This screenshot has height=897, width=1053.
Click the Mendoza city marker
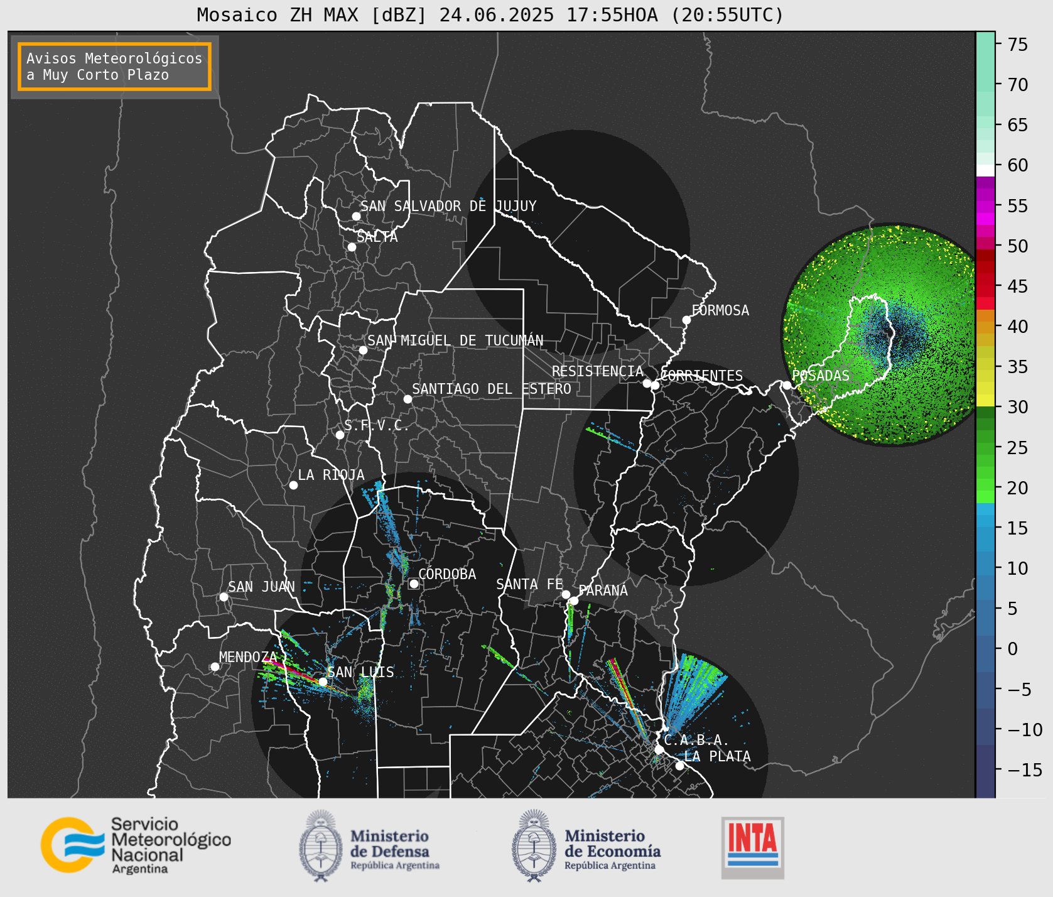click(215, 666)
